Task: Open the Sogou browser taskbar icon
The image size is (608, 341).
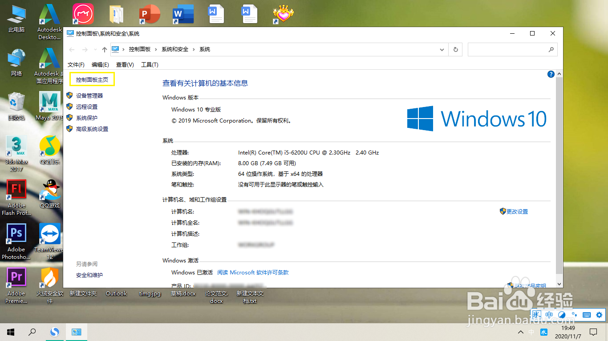Action: point(54,332)
